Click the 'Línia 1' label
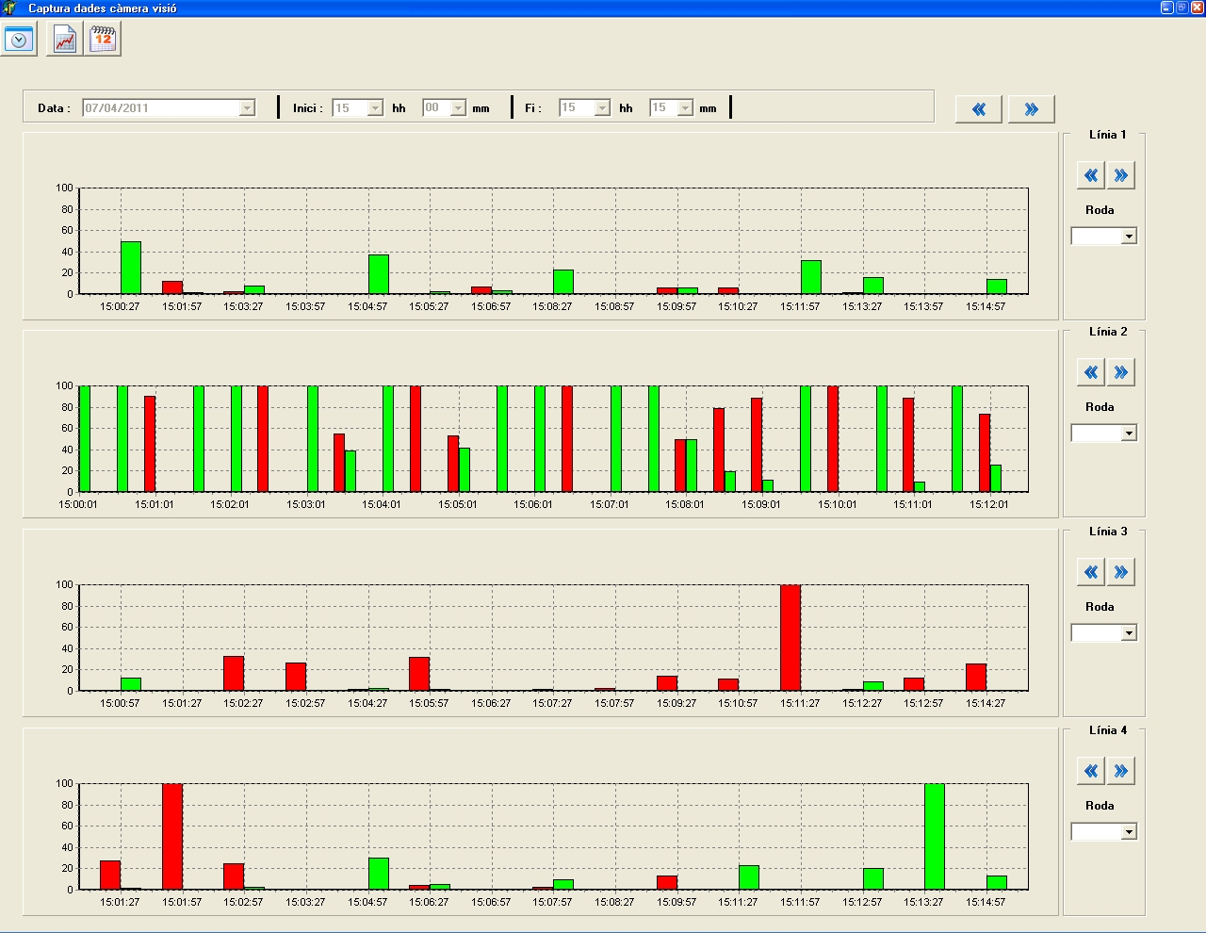Screen dimensions: 1206x933 coord(1107,135)
